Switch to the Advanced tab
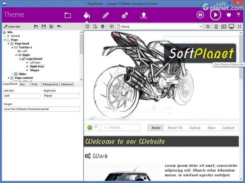 click(x=67, y=84)
